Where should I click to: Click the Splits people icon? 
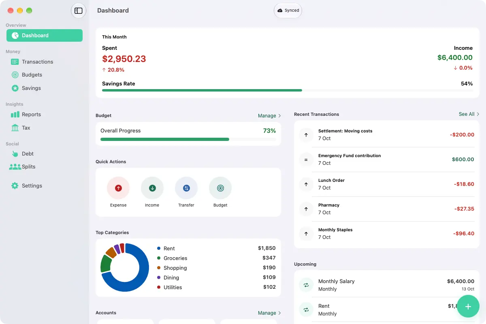point(15,166)
